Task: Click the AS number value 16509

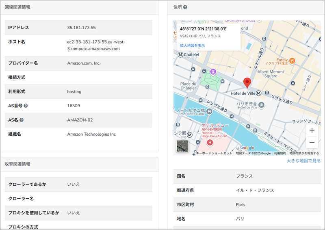Action: (x=74, y=106)
